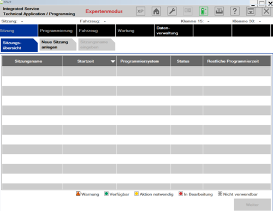The width and height of the screenshot is (273, 211).
Task: Click the Weiter button
Action: click(252, 204)
